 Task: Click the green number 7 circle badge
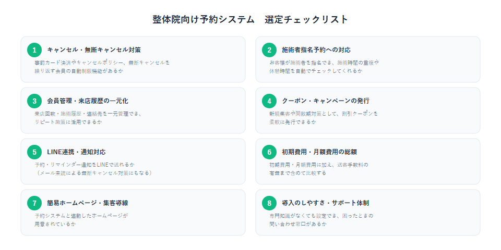34,203
